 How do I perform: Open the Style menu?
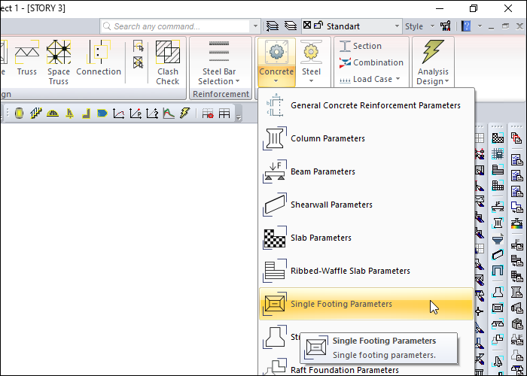[419, 26]
